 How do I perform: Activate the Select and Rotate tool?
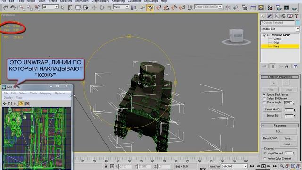click(102, 8)
